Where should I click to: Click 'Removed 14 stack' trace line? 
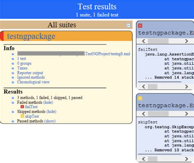169,78
